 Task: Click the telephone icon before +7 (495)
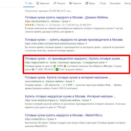[x=33, y=69]
